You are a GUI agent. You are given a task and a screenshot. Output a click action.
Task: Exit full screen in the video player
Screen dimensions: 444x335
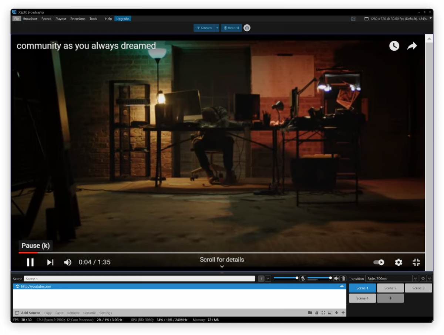416,262
